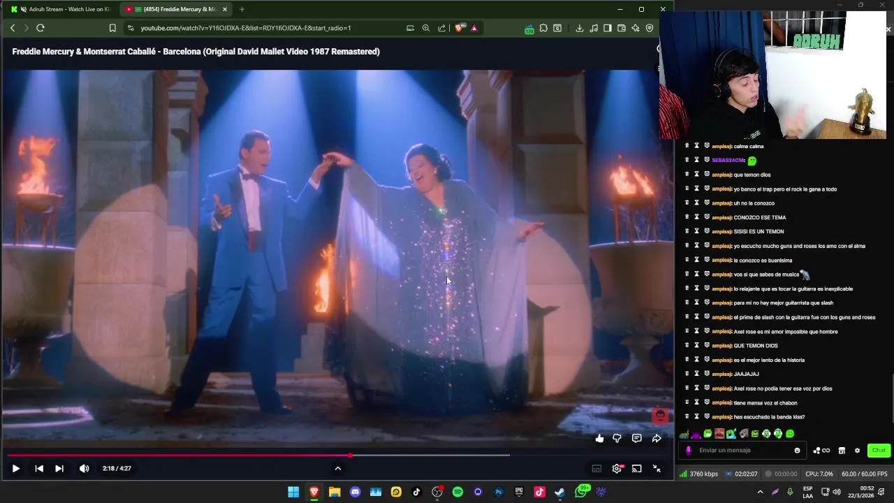Open chat settings gear

tap(857, 451)
